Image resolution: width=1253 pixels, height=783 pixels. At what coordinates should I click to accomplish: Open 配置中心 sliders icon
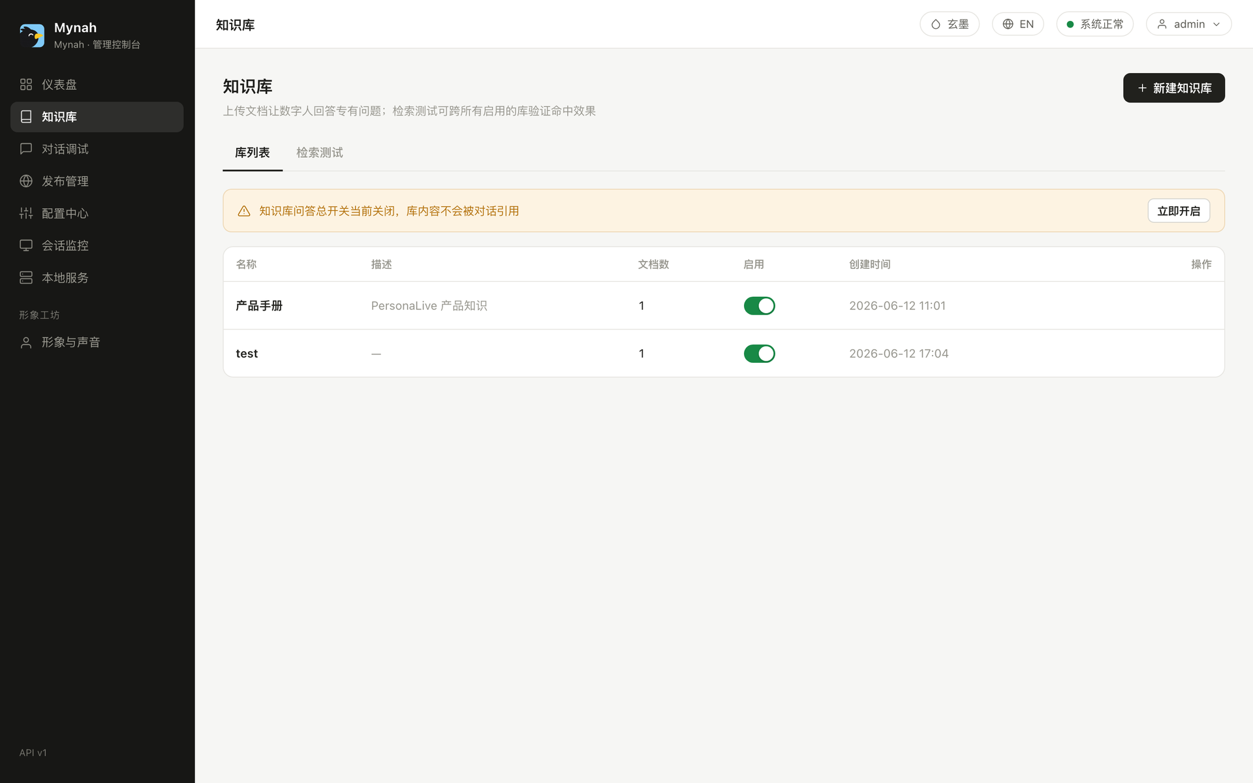click(26, 213)
